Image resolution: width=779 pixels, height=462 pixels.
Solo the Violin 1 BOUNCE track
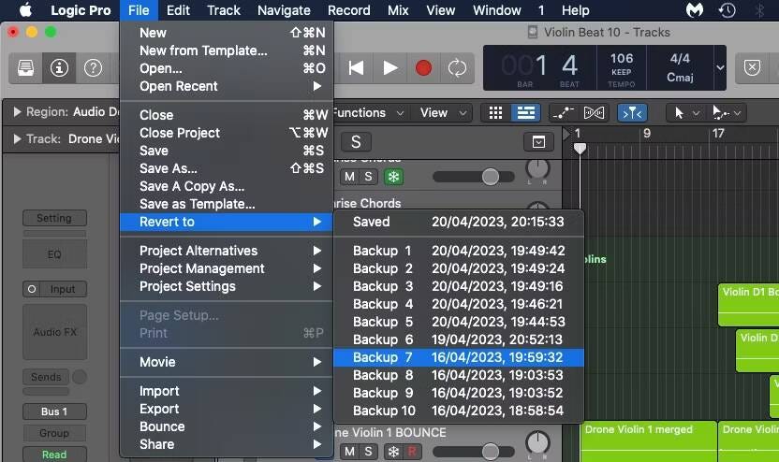368,452
